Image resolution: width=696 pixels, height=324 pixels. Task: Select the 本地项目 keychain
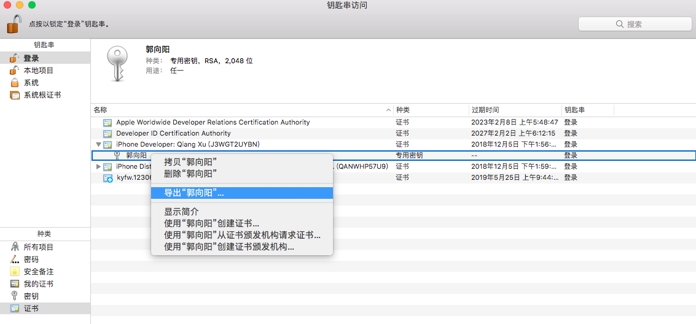pyautogui.click(x=45, y=71)
